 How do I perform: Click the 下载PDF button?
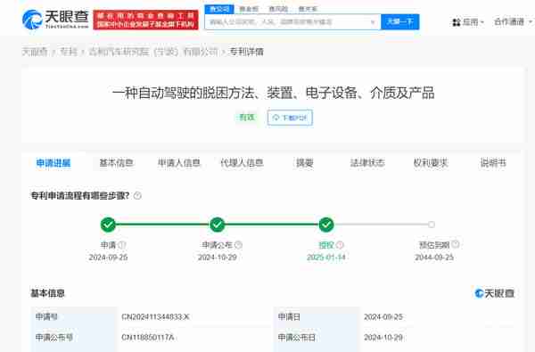tap(290, 118)
